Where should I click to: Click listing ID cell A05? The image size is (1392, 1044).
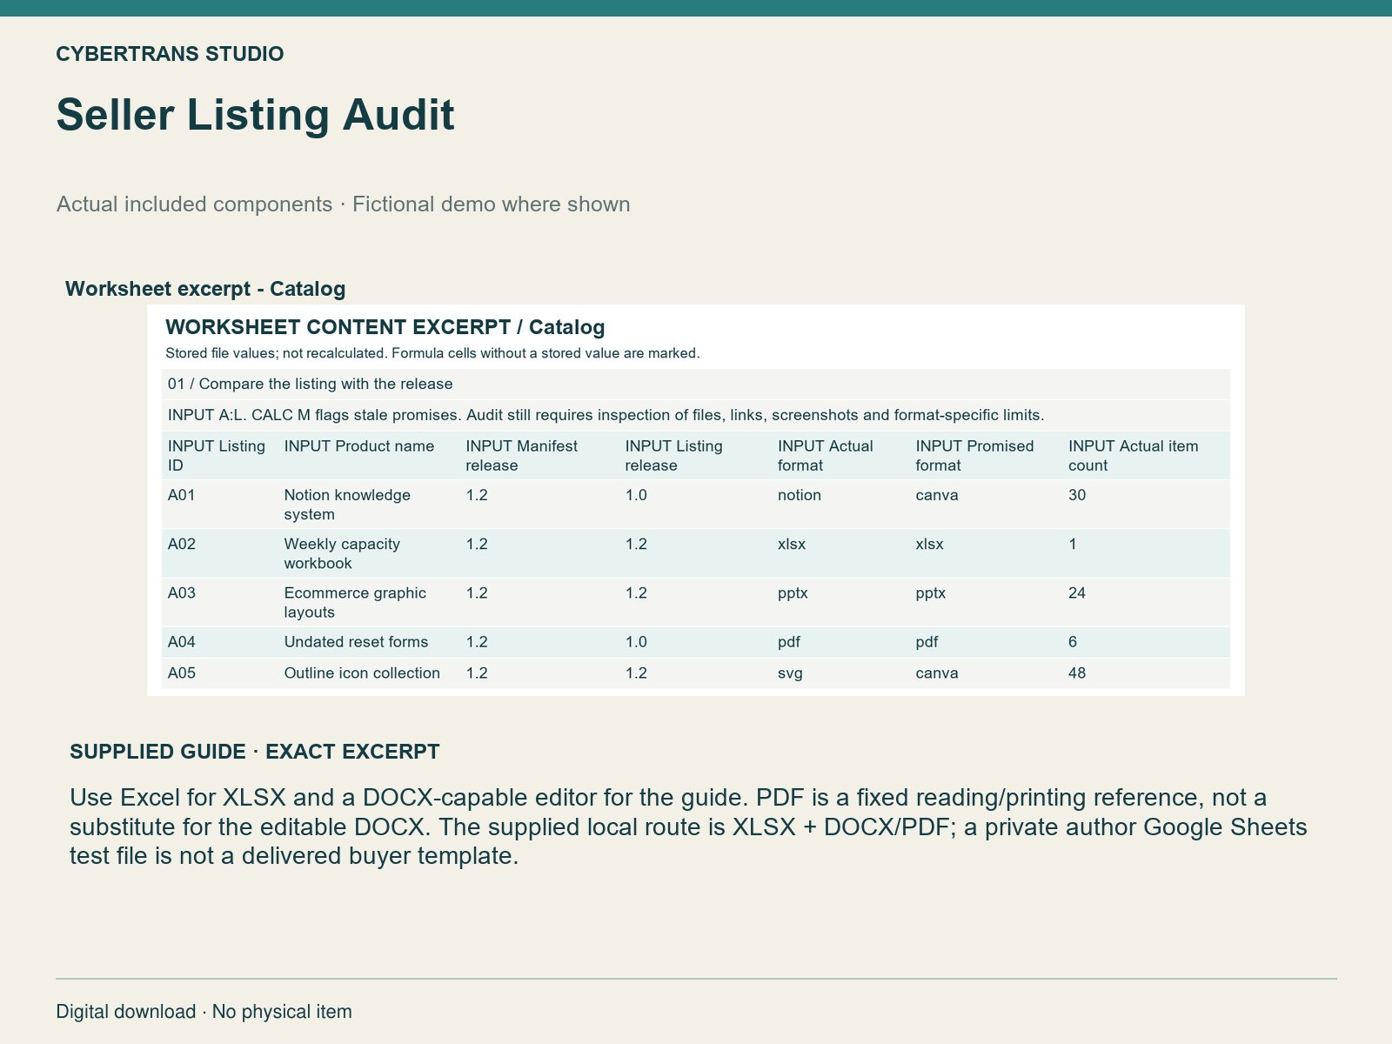tap(182, 673)
